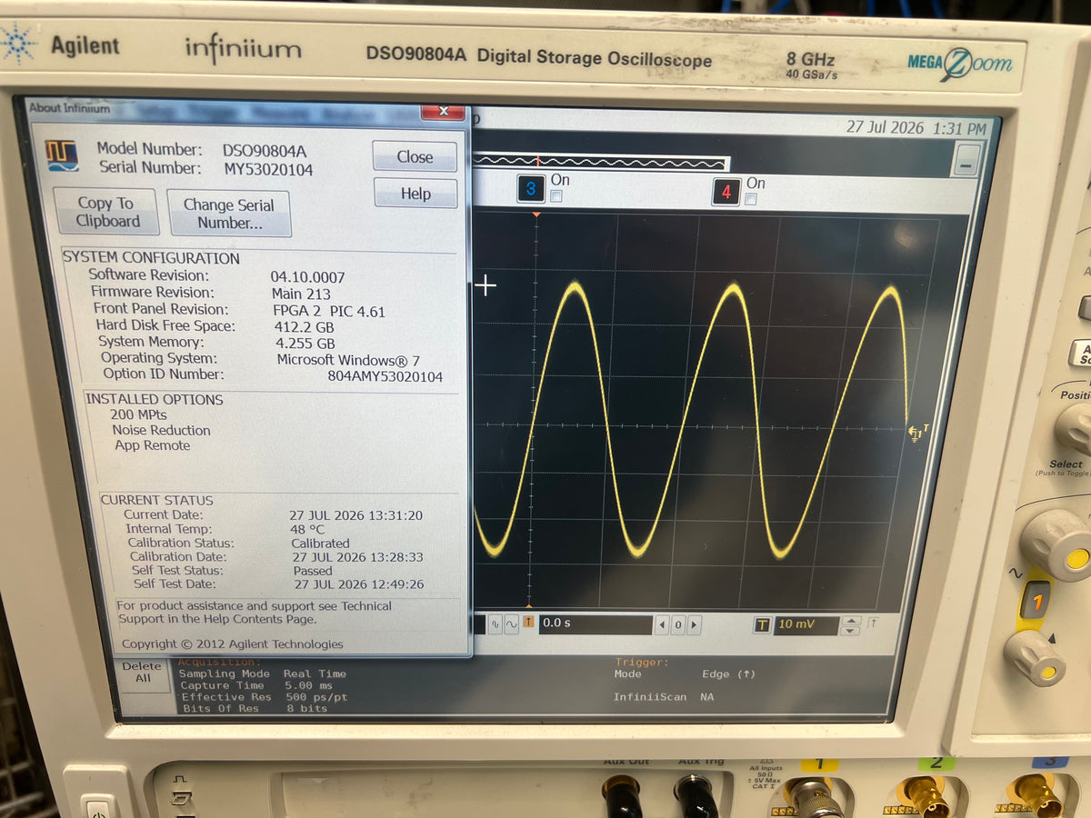This screenshot has width=1091, height=818.
Task: Click the Delete All button
Action: pos(143,672)
